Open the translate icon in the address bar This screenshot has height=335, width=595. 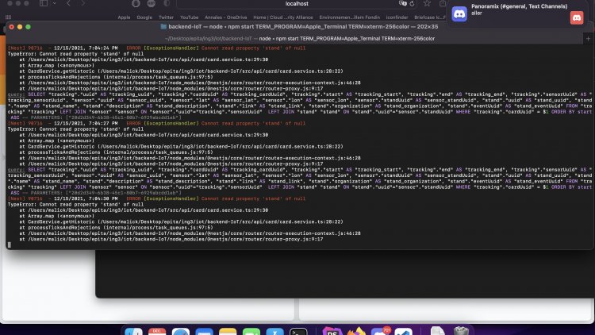pyautogui.click(x=402, y=3)
